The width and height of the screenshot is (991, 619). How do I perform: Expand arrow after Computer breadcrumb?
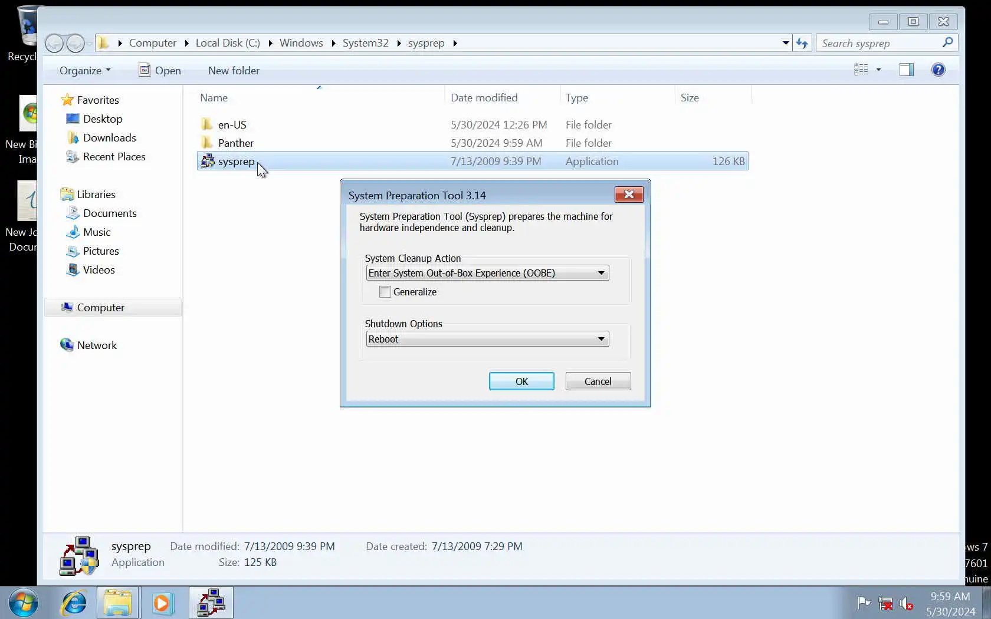point(186,43)
